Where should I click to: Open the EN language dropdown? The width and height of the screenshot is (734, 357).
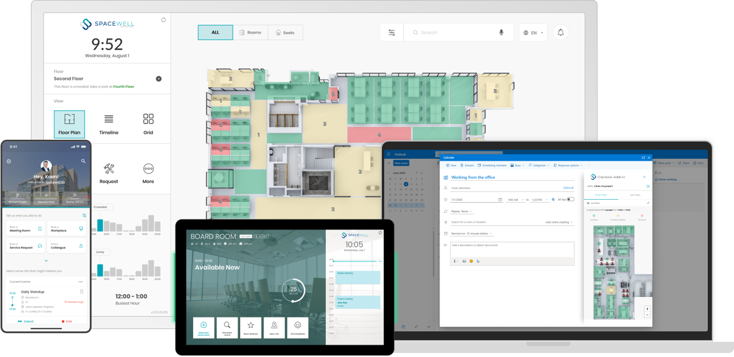click(x=533, y=33)
